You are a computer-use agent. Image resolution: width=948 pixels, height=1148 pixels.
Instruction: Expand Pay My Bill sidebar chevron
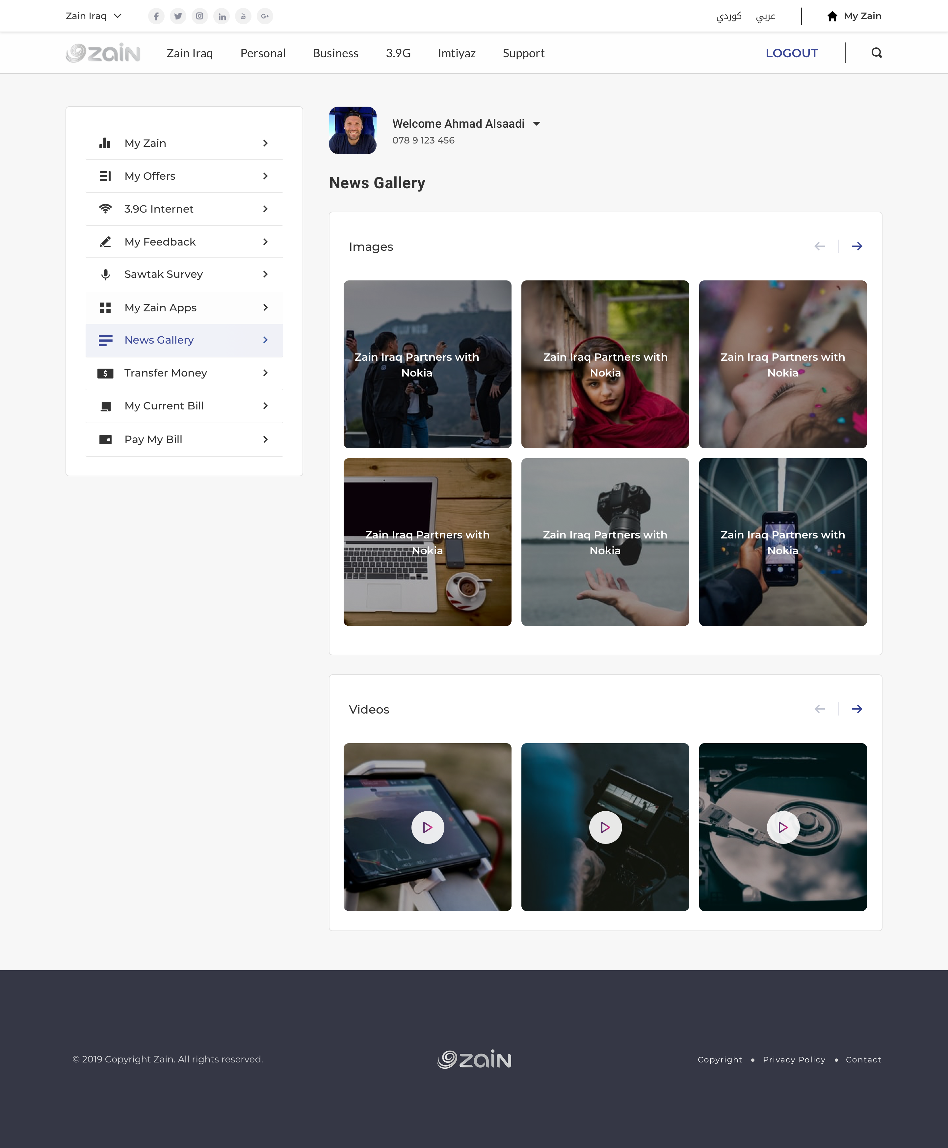pyautogui.click(x=265, y=439)
